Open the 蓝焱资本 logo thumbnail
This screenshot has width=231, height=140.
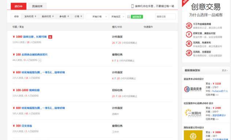click(x=193, y=89)
